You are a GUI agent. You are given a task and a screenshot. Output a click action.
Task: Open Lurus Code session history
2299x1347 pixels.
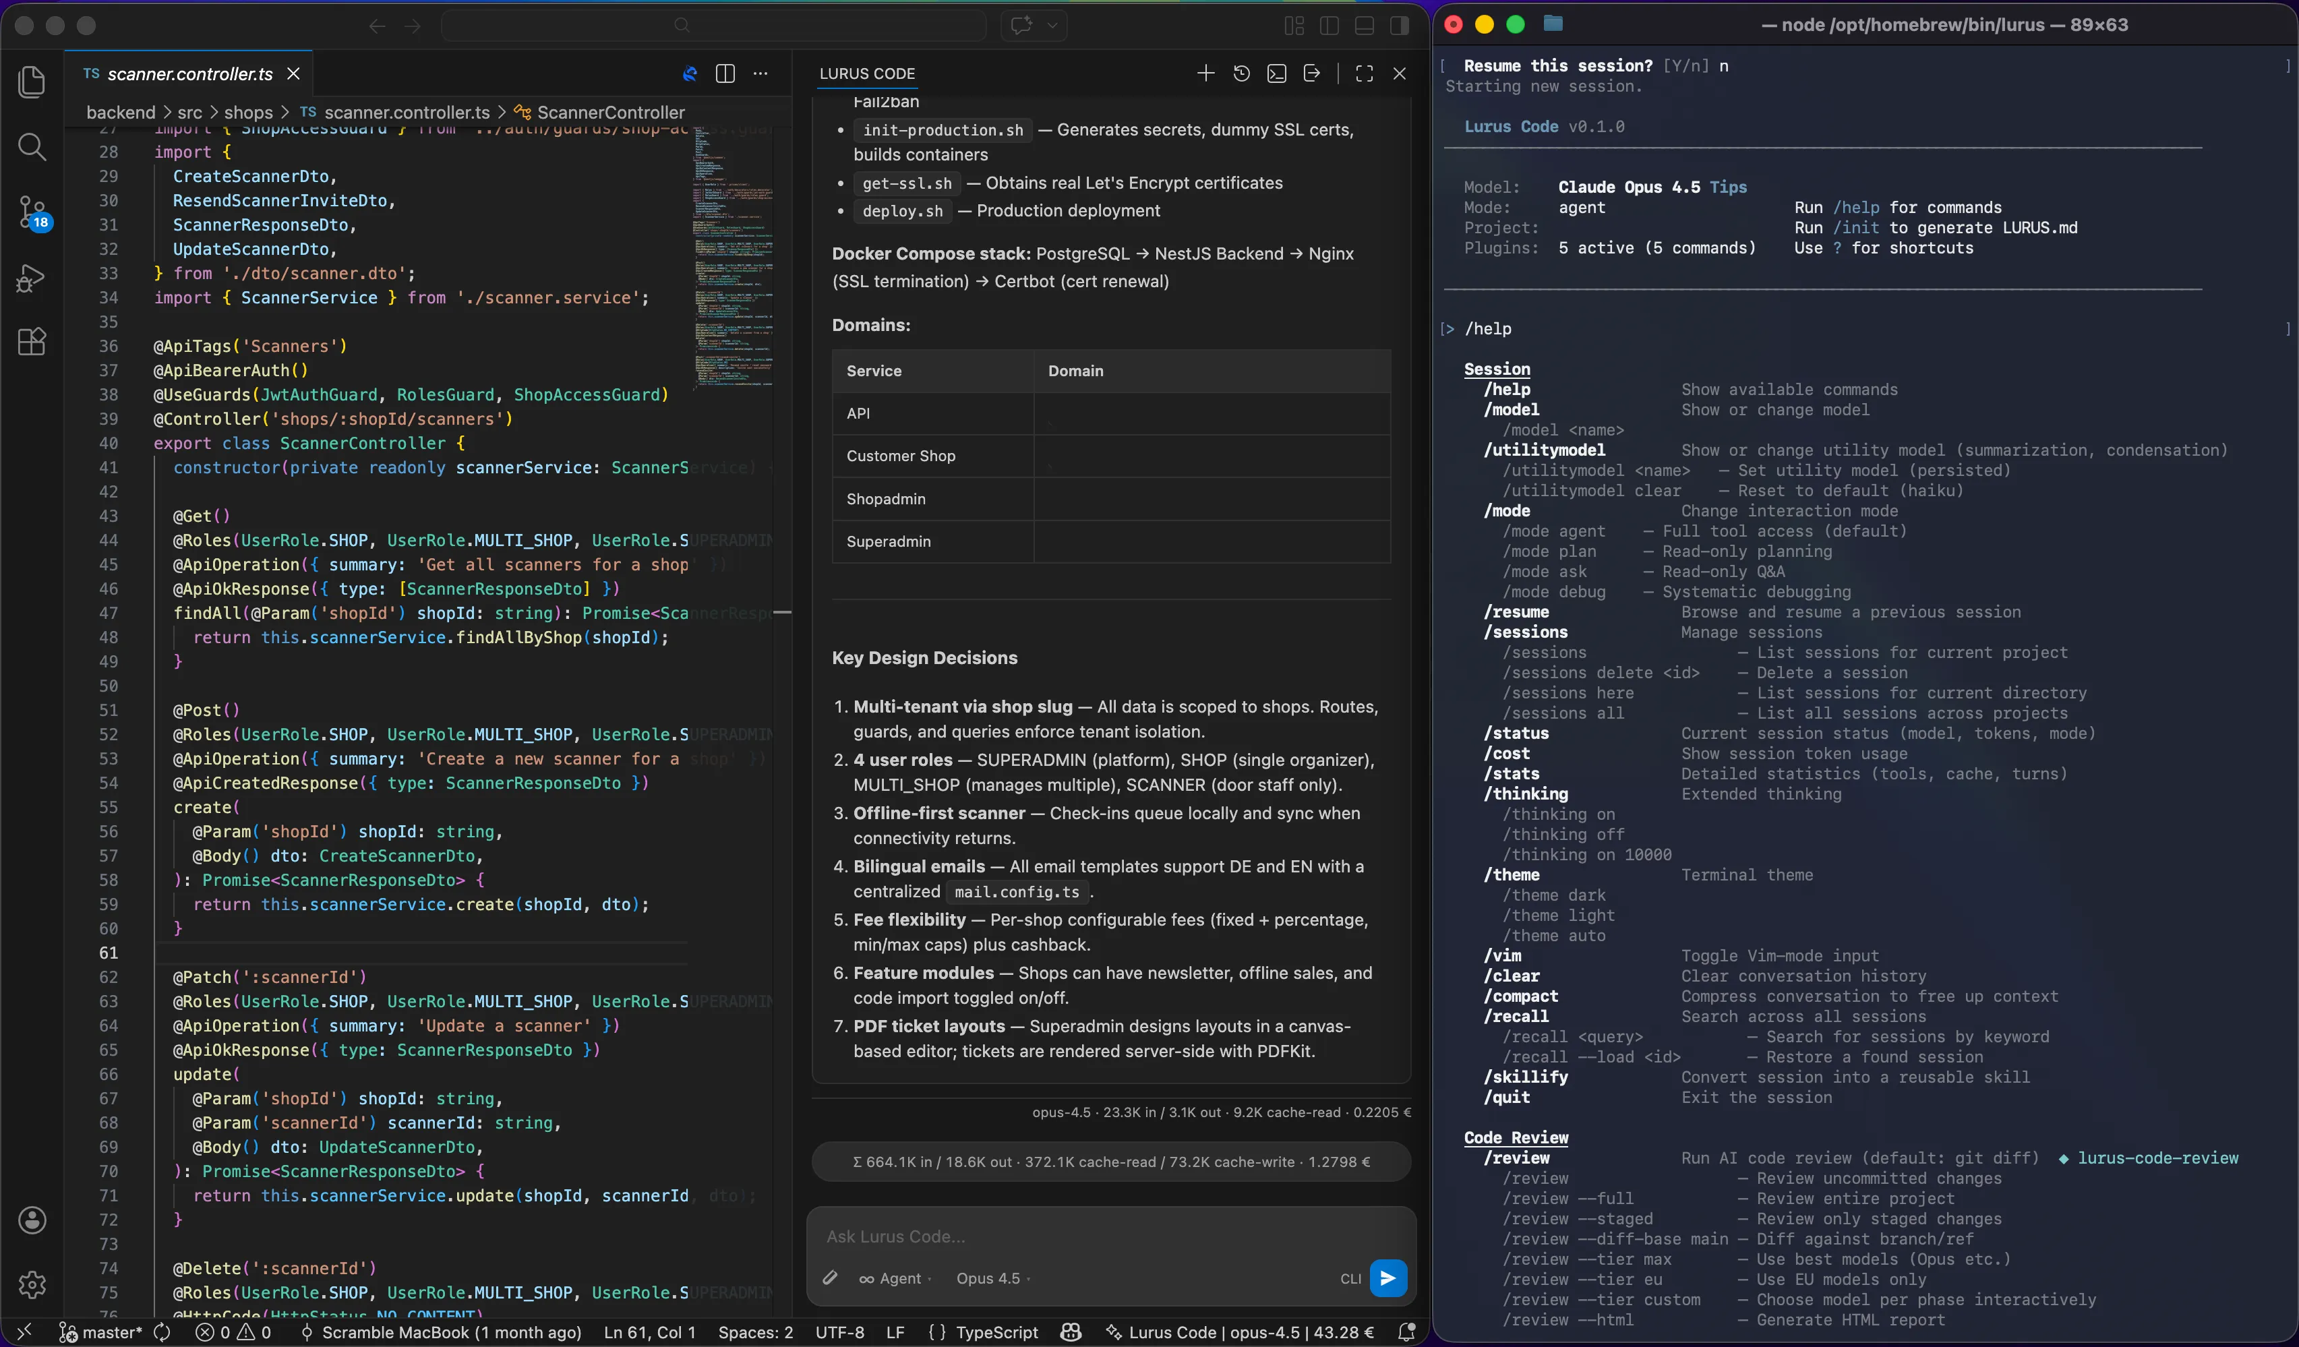(x=1241, y=73)
